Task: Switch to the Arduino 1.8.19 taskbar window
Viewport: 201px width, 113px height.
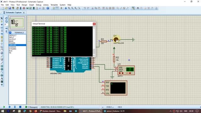Action: [114, 111]
